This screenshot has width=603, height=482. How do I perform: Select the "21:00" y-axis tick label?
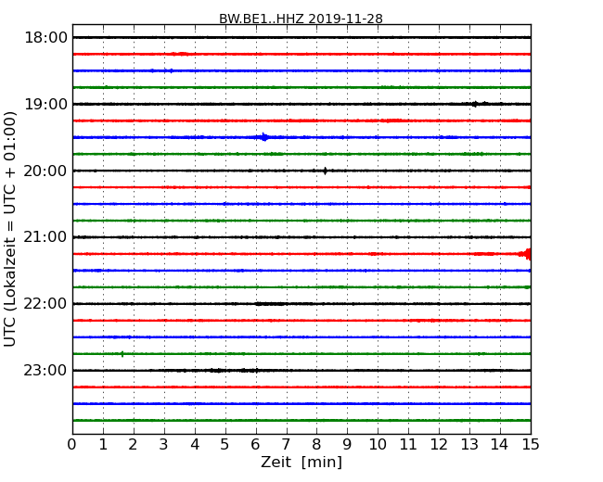(45, 237)
